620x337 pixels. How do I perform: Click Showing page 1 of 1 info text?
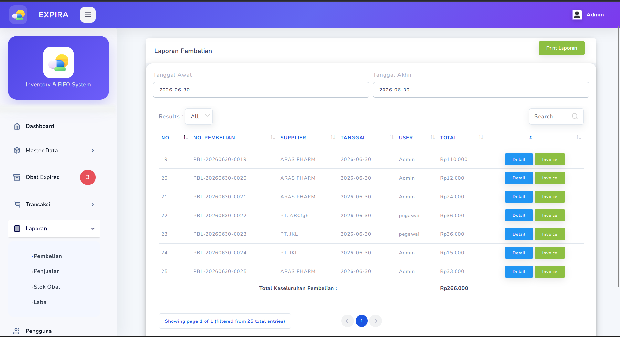pos(225,321)
